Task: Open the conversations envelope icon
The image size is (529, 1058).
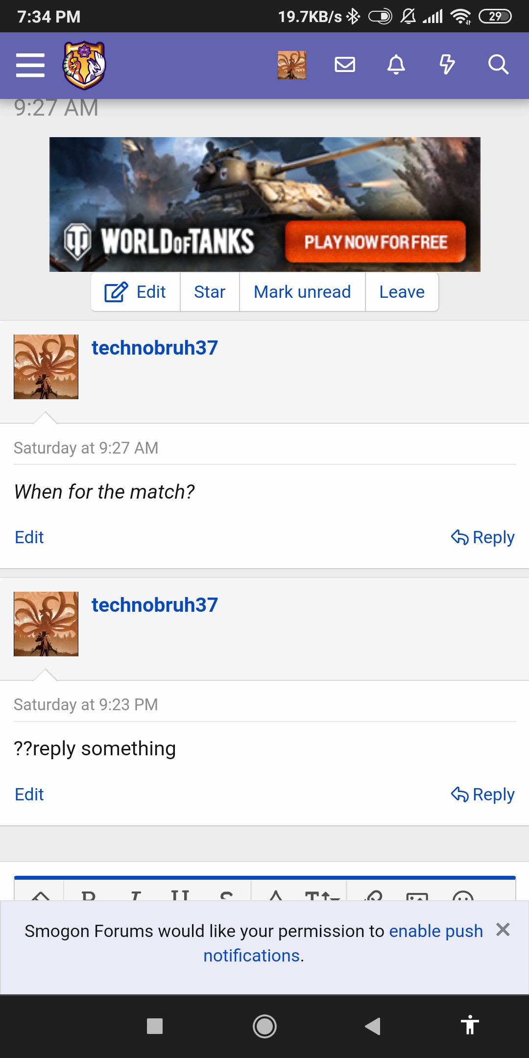Action: tap(345, 65)
